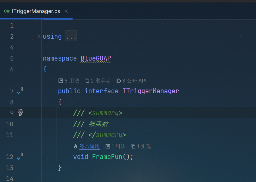The height and width of the screenshot is (182, 256).
Task: Close the ITriggerManager.cs tab
Action: [66, 11]
